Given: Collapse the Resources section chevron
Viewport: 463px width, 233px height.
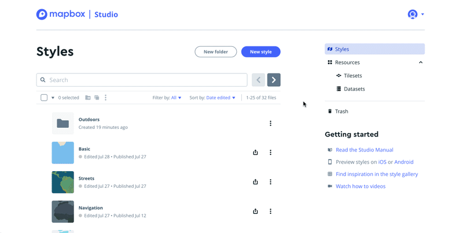Looking at the screenshot, I should point(421,62).
